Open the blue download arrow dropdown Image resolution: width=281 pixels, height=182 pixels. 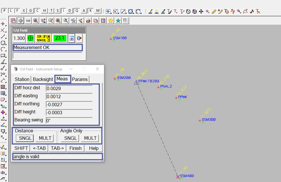coord(72,38)
